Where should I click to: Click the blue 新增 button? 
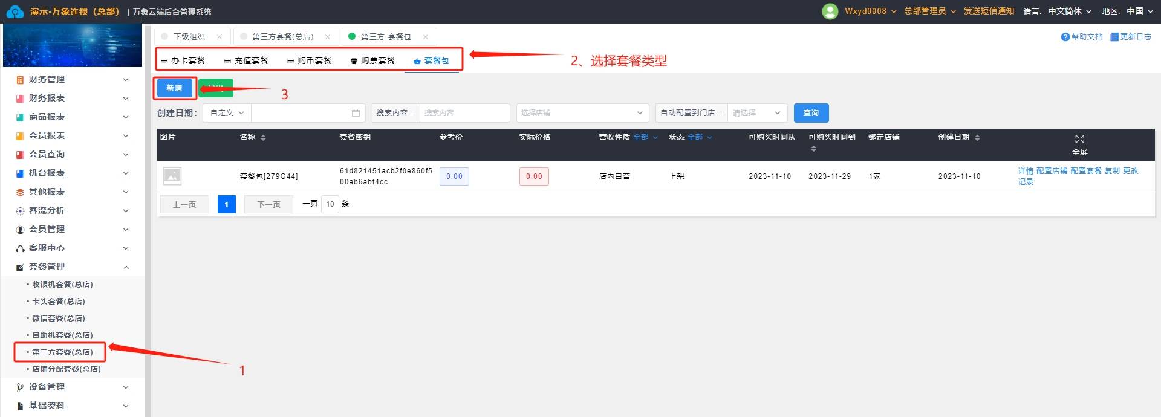coord(175,88)
